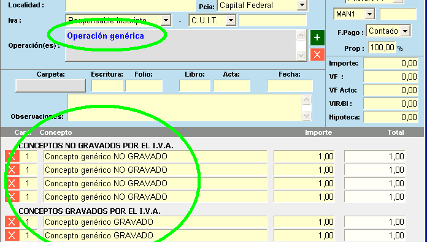This screenshot has width=427, height=242.
Task: Edit concept name in first NO GRAVADO row
Action: pyautogui.click(x=155, y=157)
